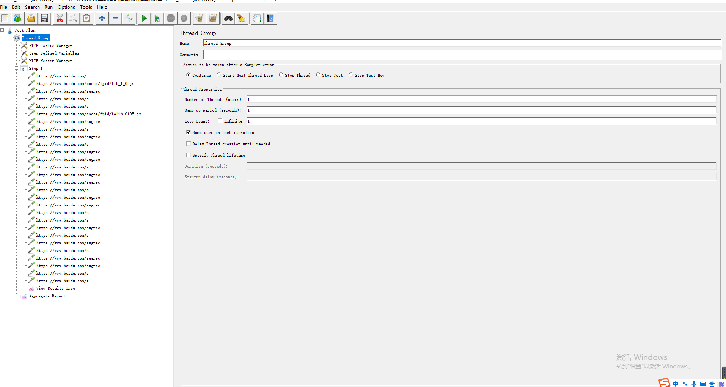Select the Test Plan root node
Screen dimensions: 726x387
coord(25,30)
